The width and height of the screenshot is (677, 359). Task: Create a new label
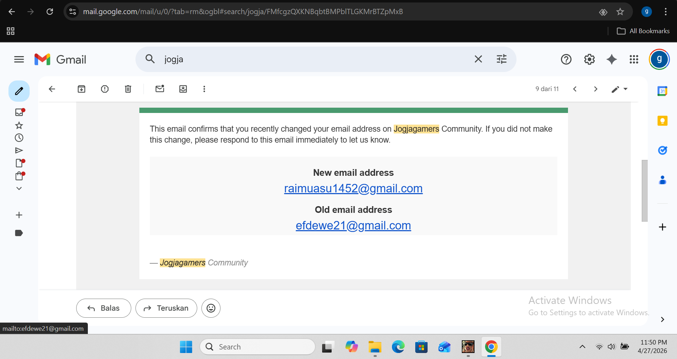(x=19, y=215)
